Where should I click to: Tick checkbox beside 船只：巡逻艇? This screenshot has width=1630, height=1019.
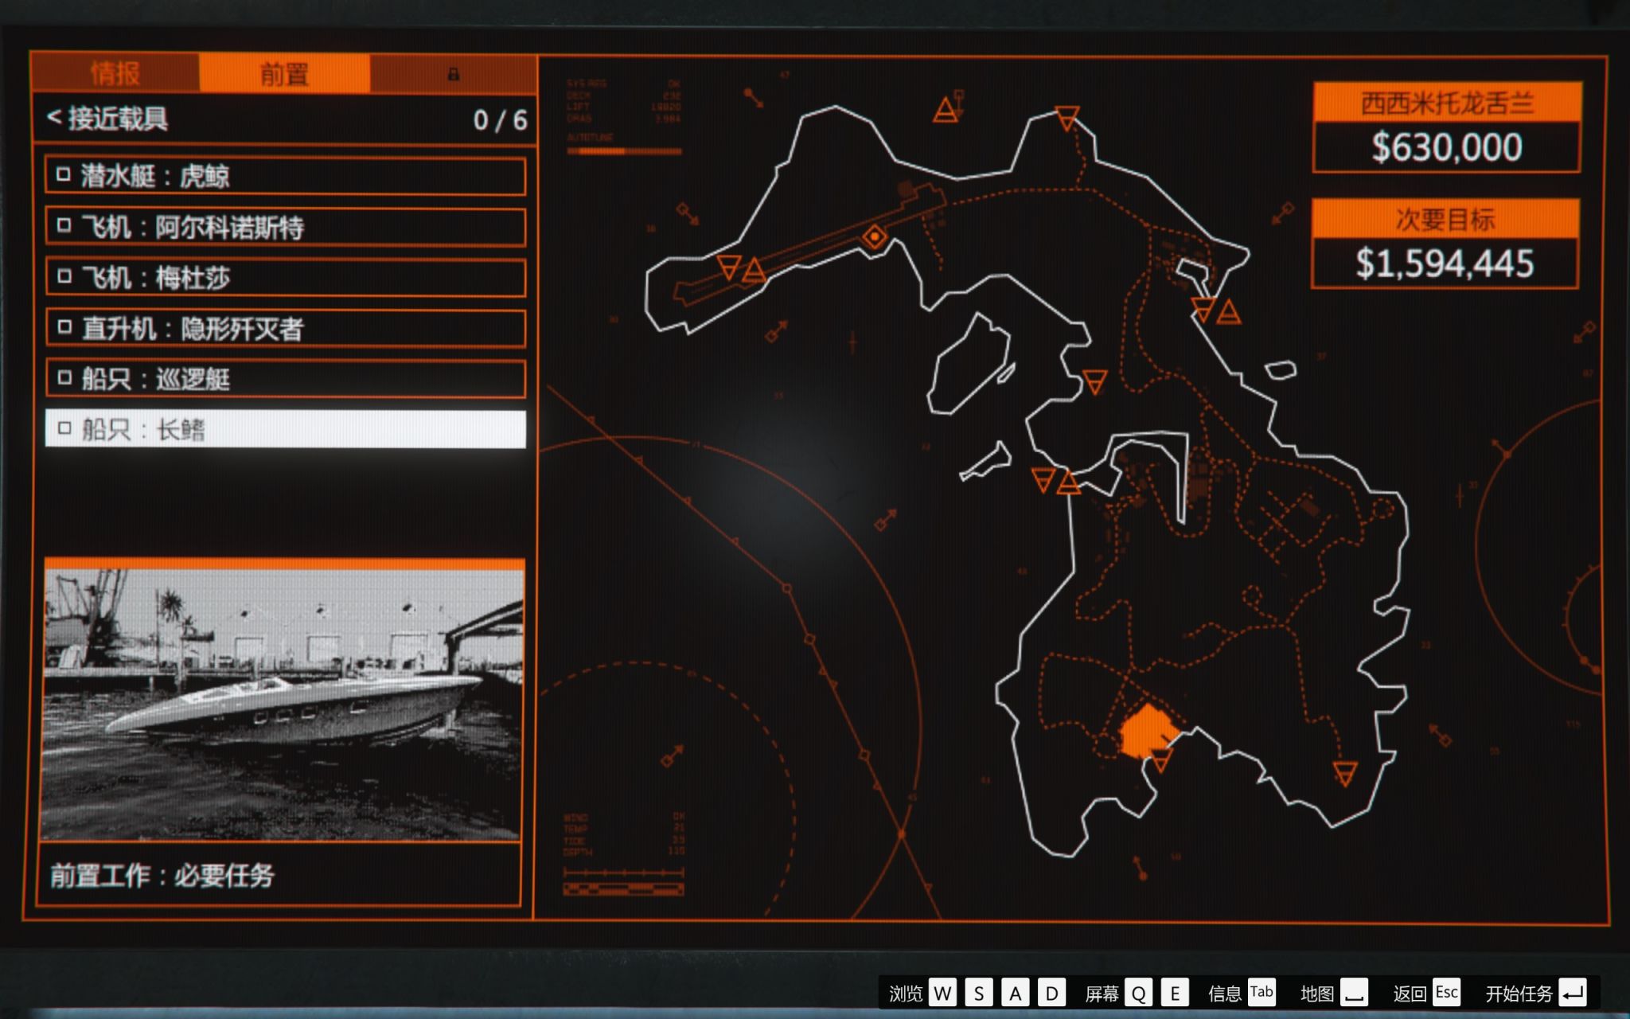click(x=64, y=377)
